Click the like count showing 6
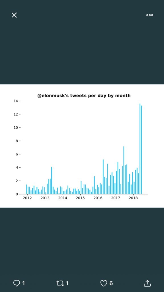Screen dimensions: 164x292 111,283
